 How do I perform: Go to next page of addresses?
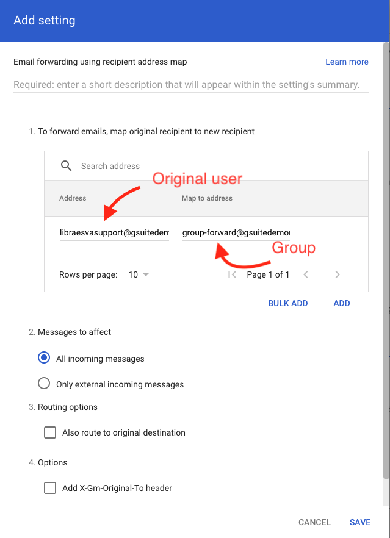tap(338, 274)
